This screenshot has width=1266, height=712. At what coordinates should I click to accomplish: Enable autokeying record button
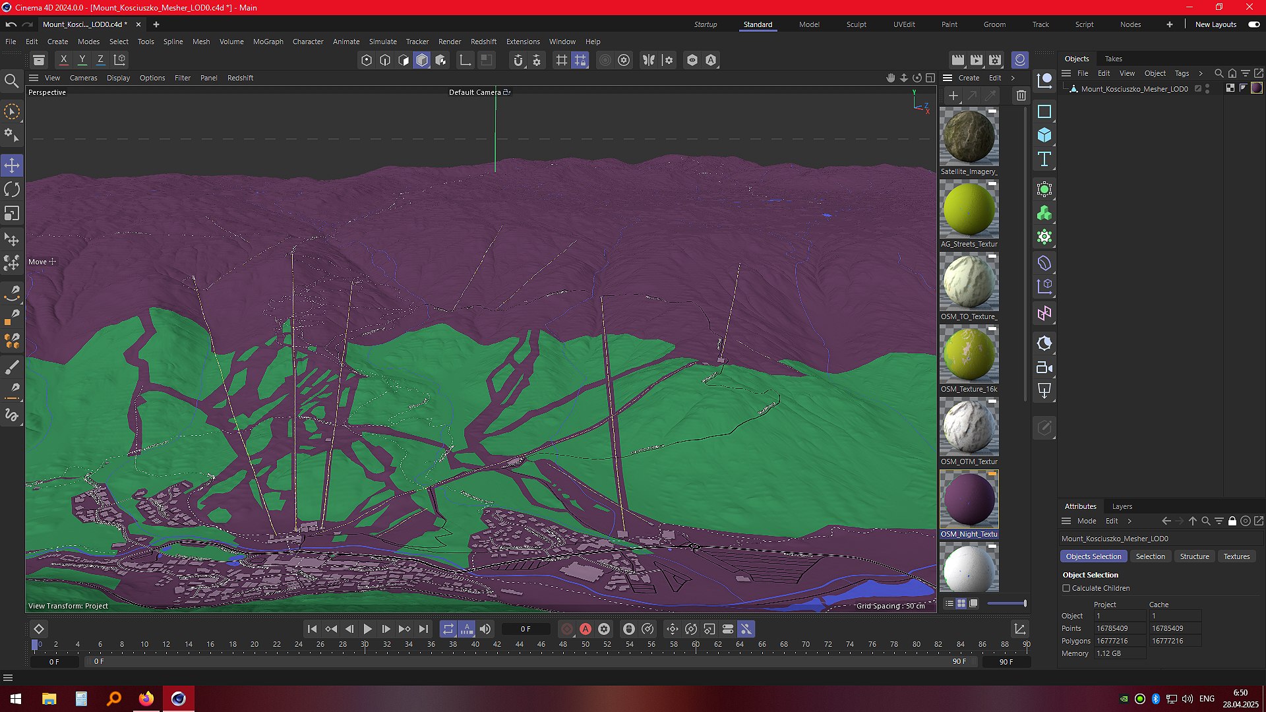tap(586, 629)
